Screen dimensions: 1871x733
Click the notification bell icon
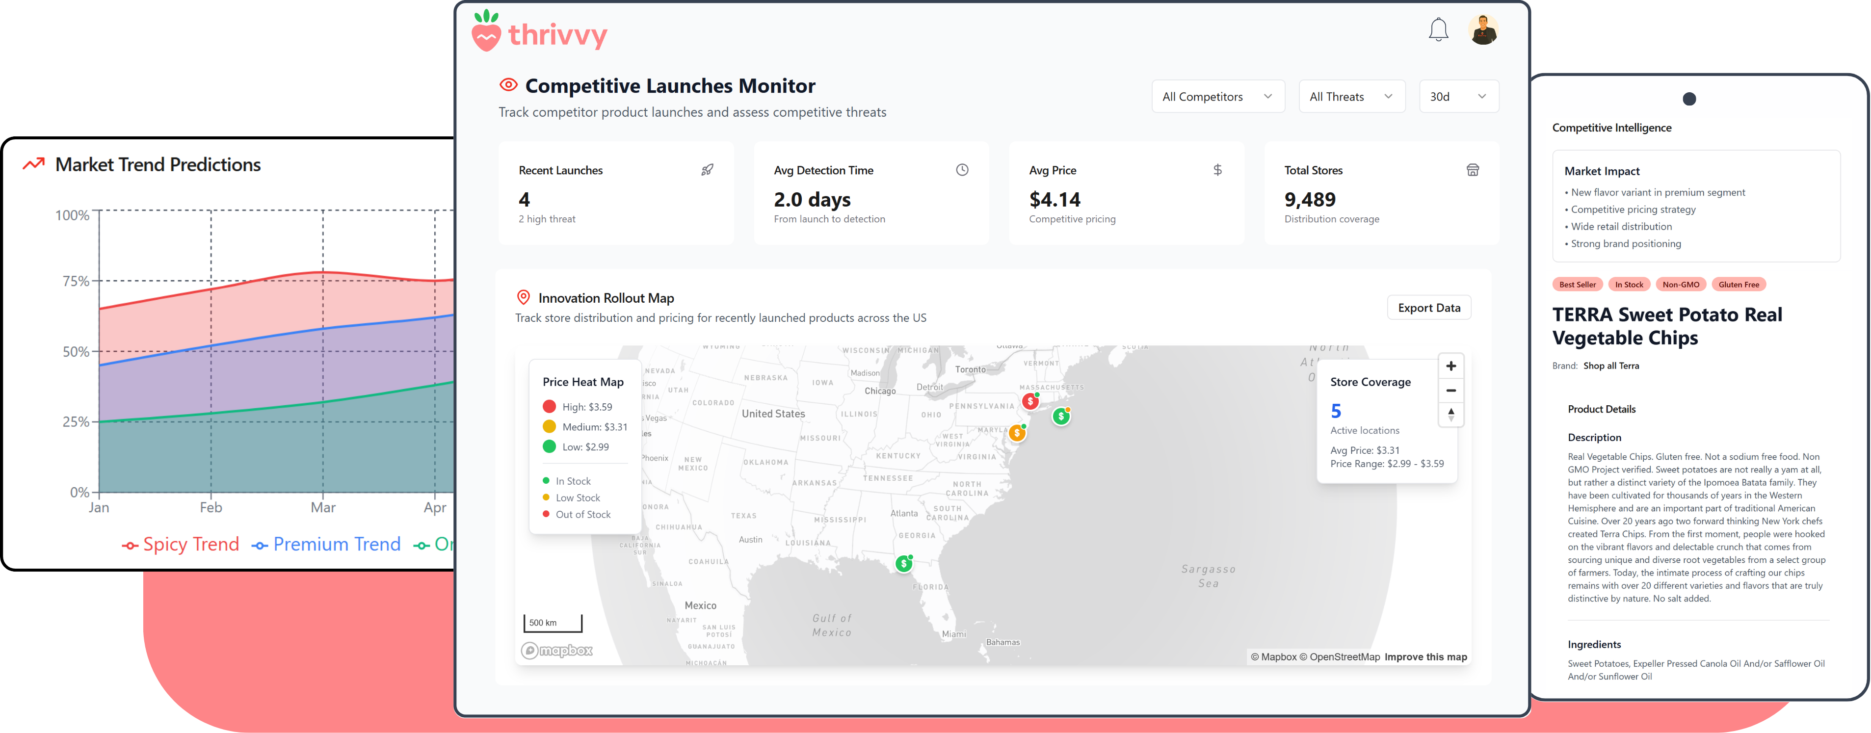[x=1438, y=30]
